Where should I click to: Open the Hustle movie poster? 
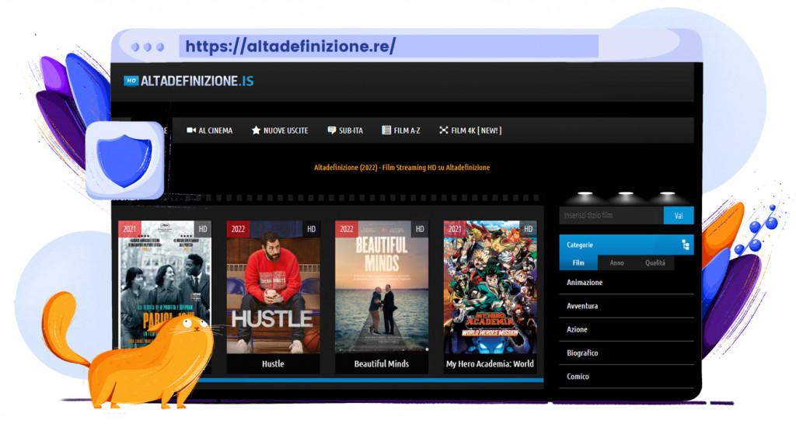point(273,287)
